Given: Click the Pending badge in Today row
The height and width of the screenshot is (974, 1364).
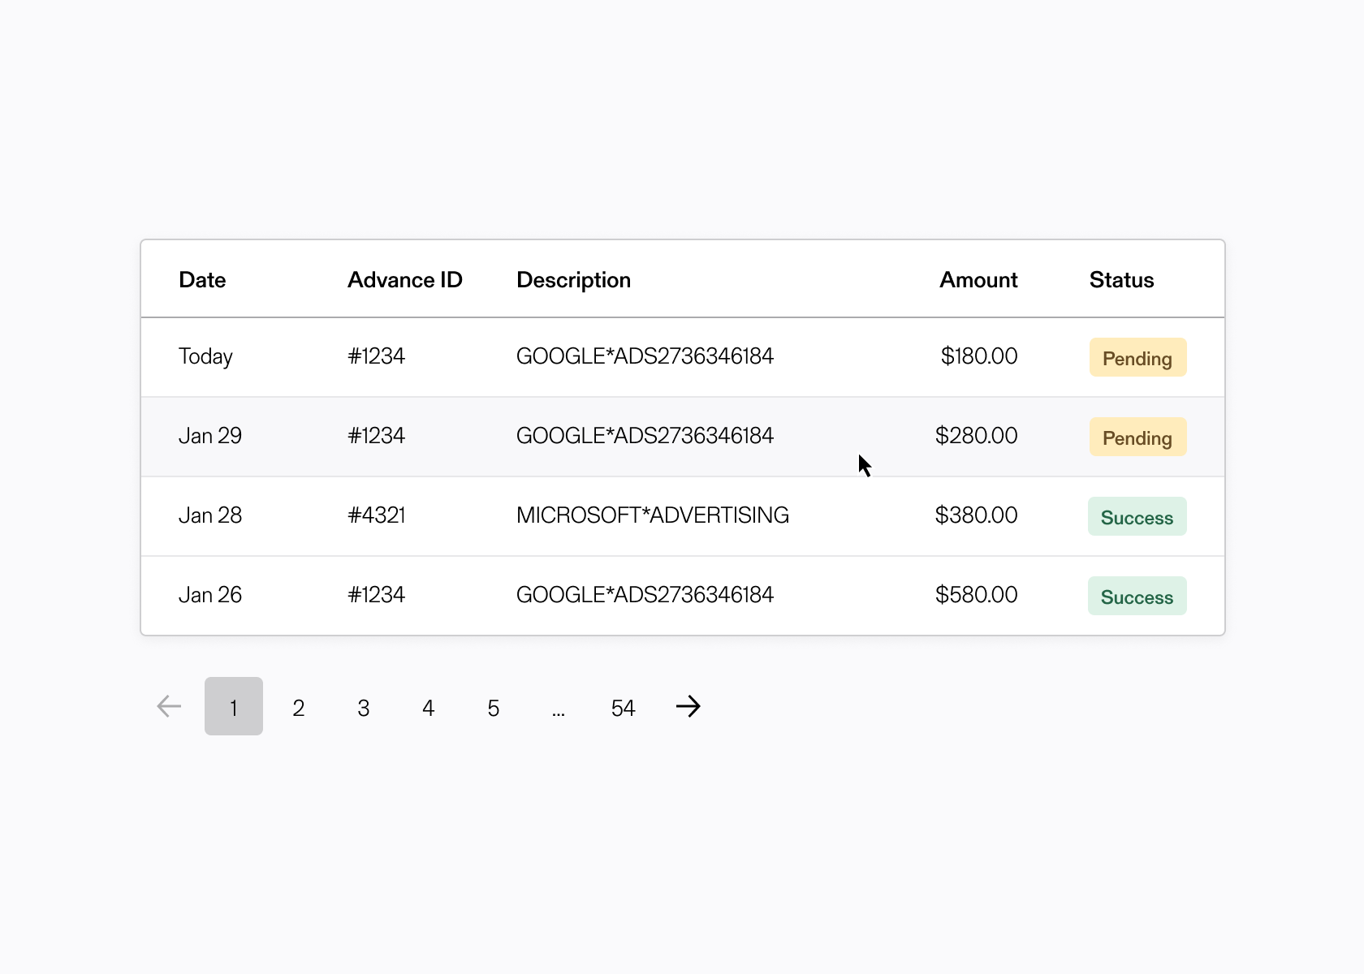Looking at the screenshot, I should point(1137,358).
